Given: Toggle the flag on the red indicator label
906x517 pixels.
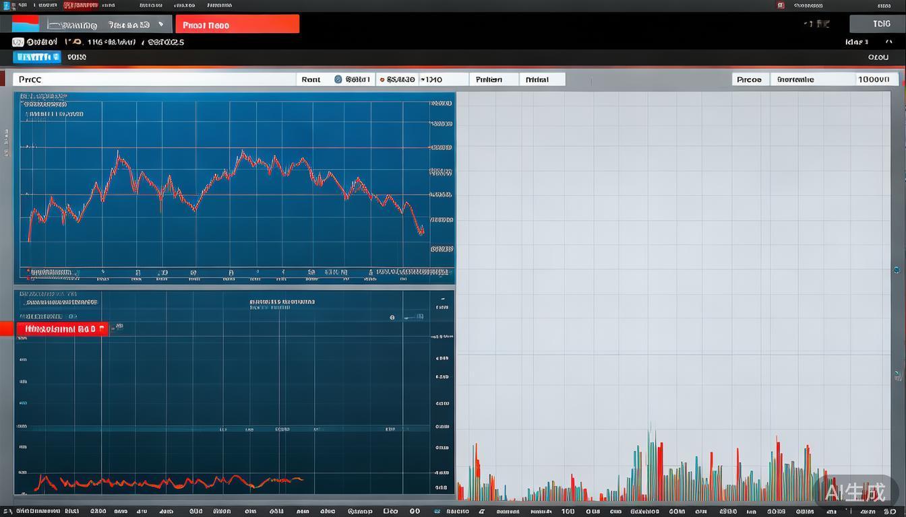Looking at the screenshot, I should pyautogui.click(x=102, y=329).
